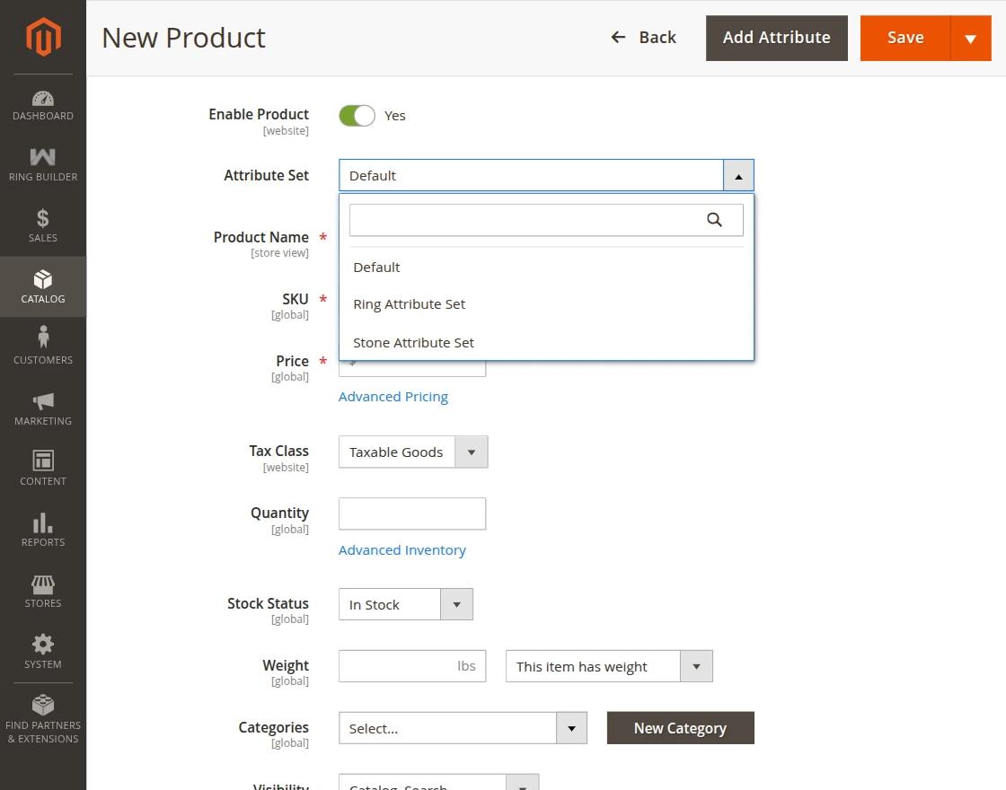This screenshot has height=790, width=1006.
Task: Click the Magento logo at top left
Action: pyautogui.click(x=42, y=36)
